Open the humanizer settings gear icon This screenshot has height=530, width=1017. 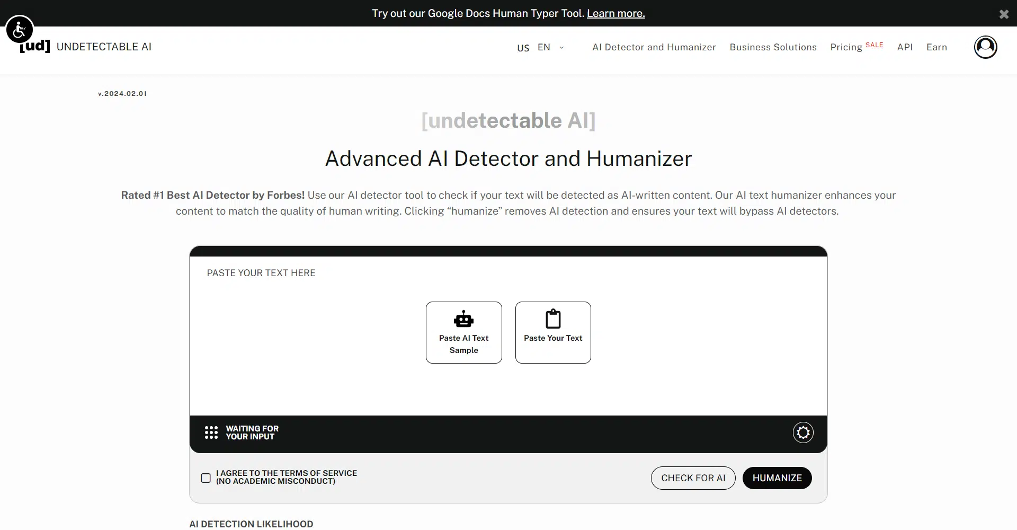pyautogui.click(x=803, y=433)
